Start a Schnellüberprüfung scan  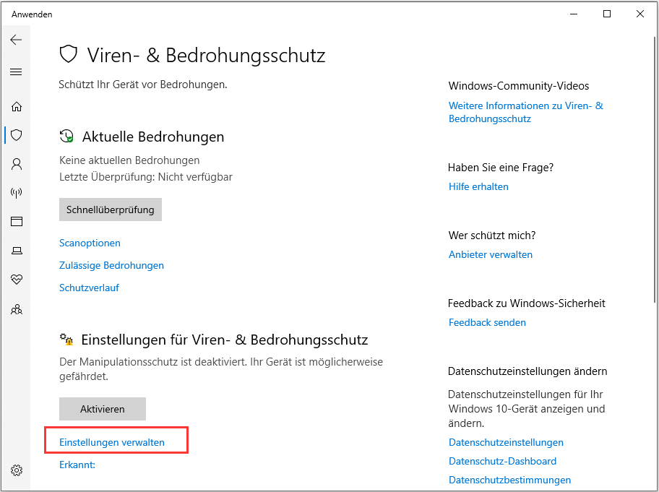point(110,210)
